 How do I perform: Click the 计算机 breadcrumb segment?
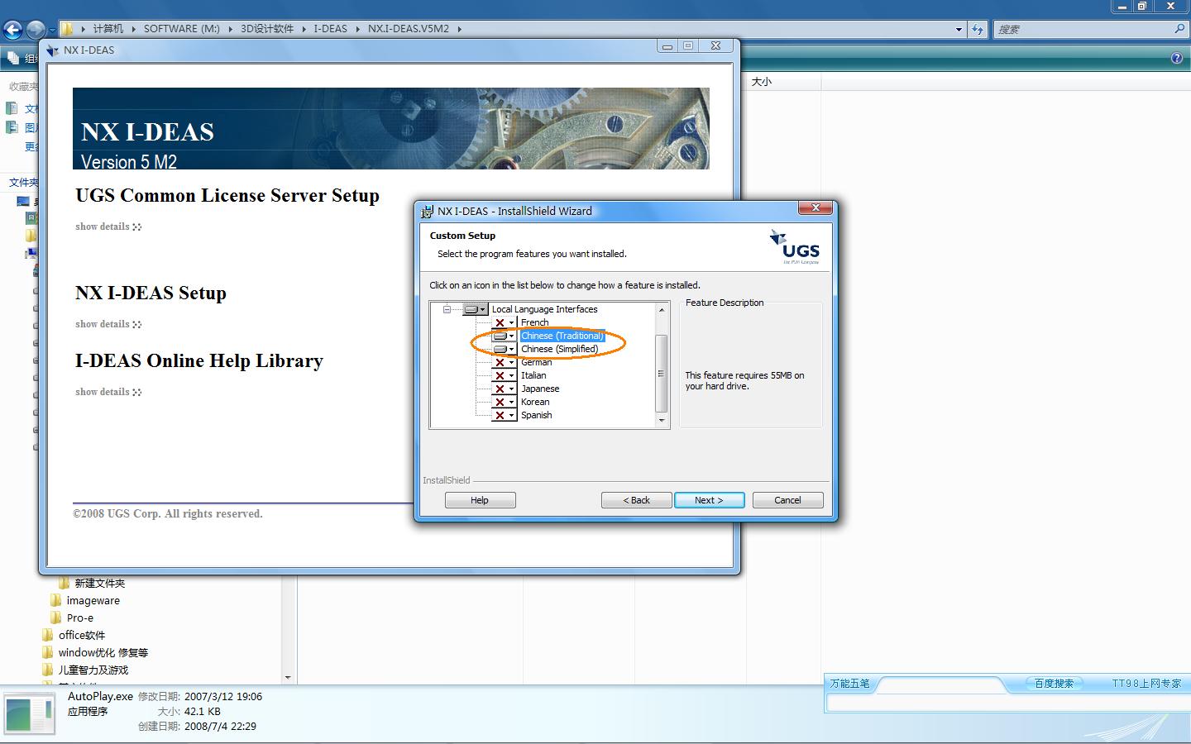tap(108, 28)
